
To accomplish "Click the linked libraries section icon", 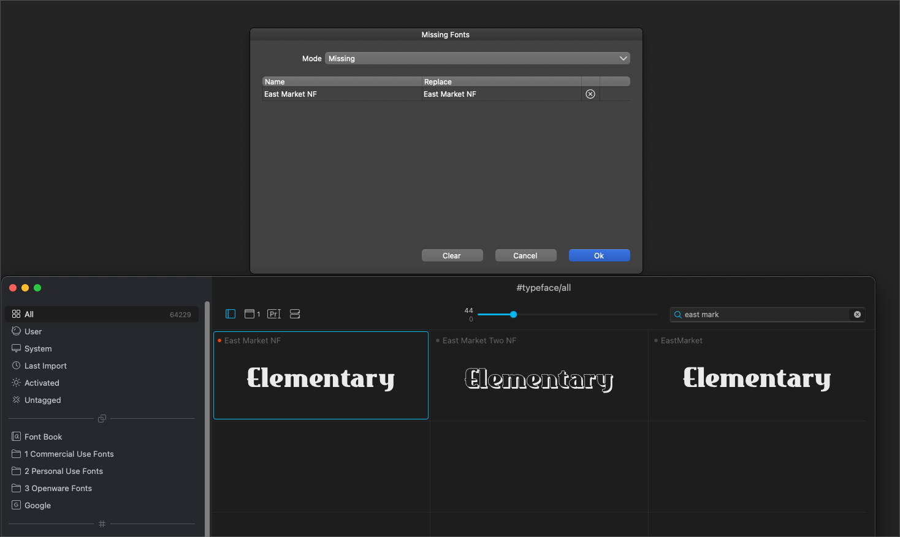I will [102, 419].
